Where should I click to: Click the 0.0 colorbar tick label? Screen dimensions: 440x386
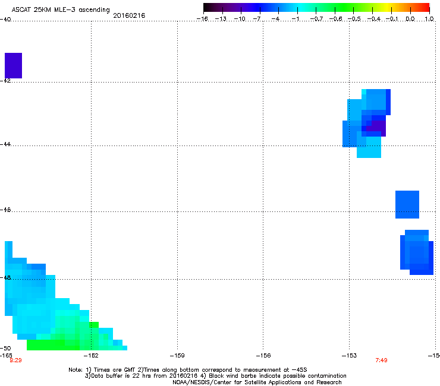click(x=410, y=19)
